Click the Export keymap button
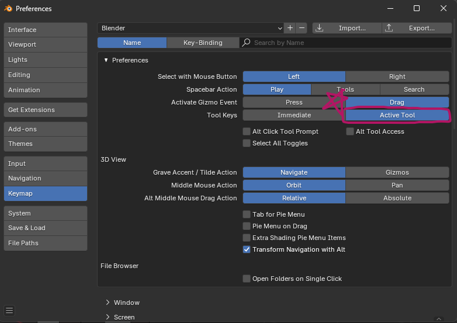 [417, 28]
